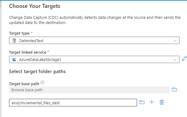The width and height of the screenshot is (187, 117).
Task: Click the Select target folder paths heading
Action: coord(37,72)
